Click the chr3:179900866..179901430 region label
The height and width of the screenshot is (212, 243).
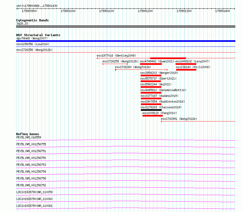37,6
